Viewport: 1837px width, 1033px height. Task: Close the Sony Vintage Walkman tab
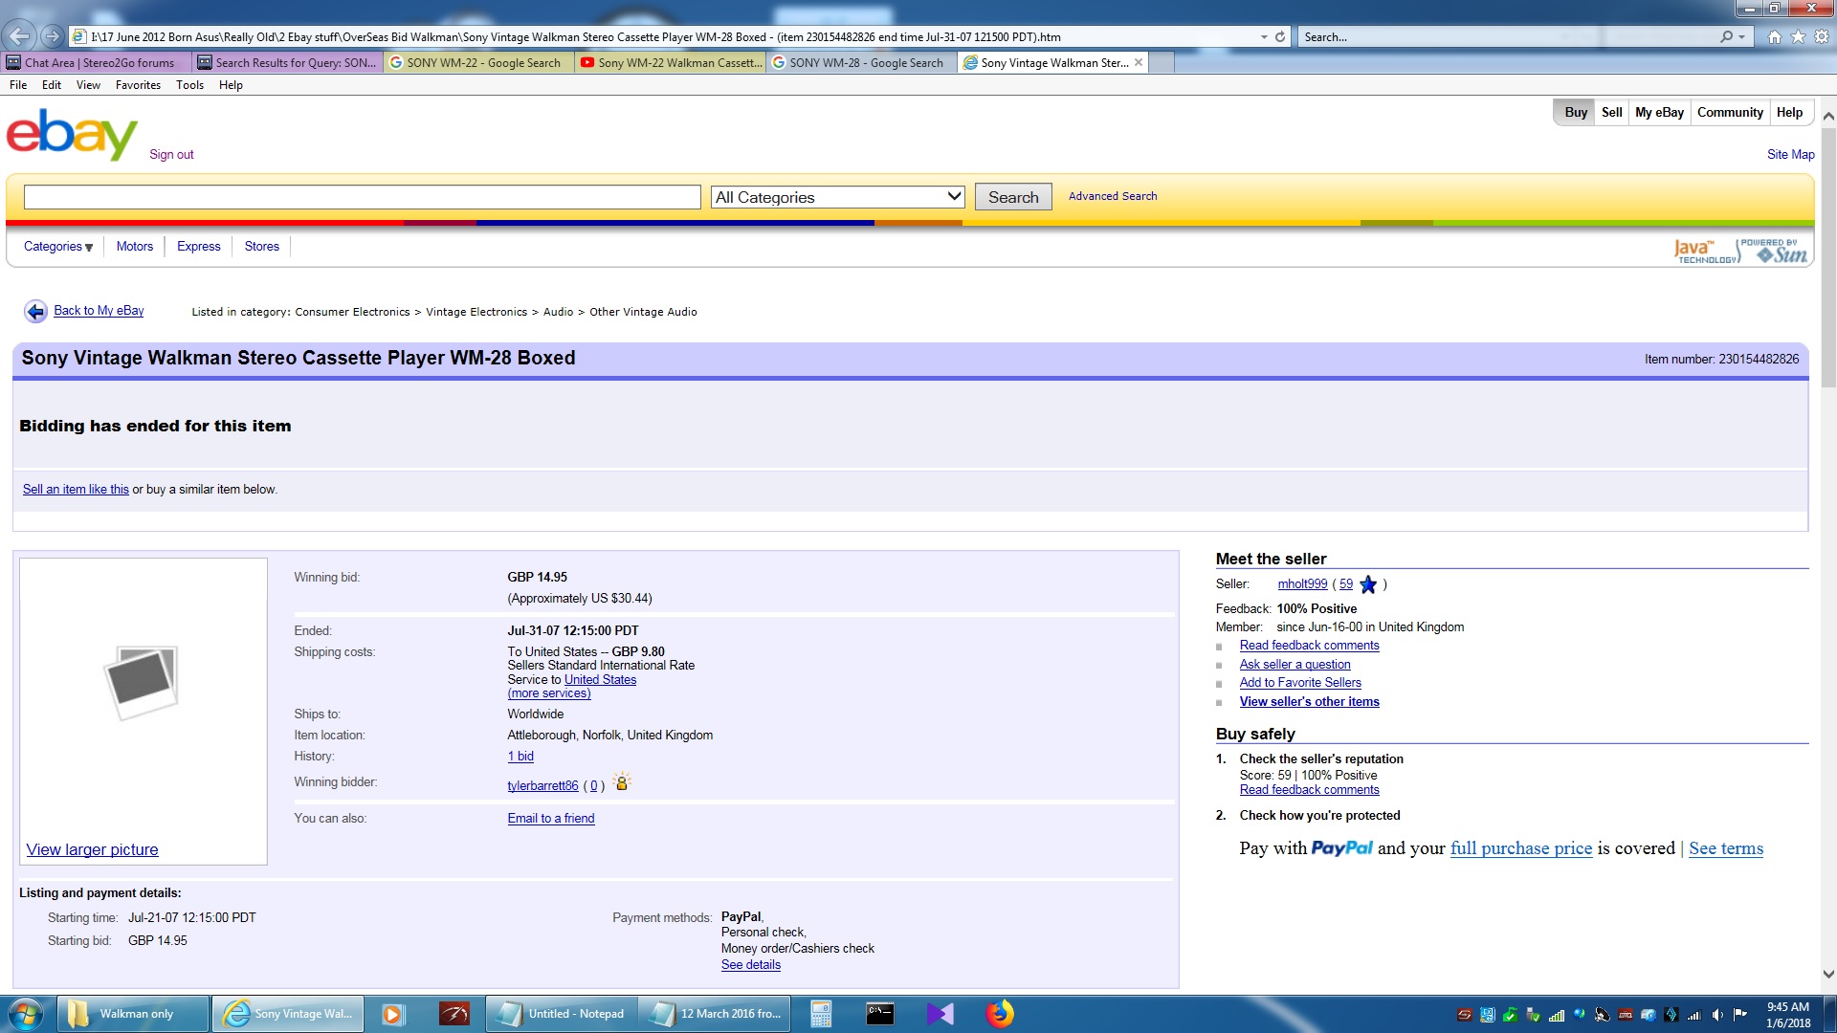1139,63
